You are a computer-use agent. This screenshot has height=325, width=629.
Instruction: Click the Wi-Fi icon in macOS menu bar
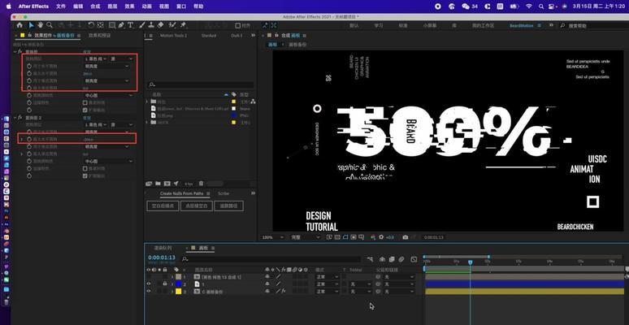point(529,6)
